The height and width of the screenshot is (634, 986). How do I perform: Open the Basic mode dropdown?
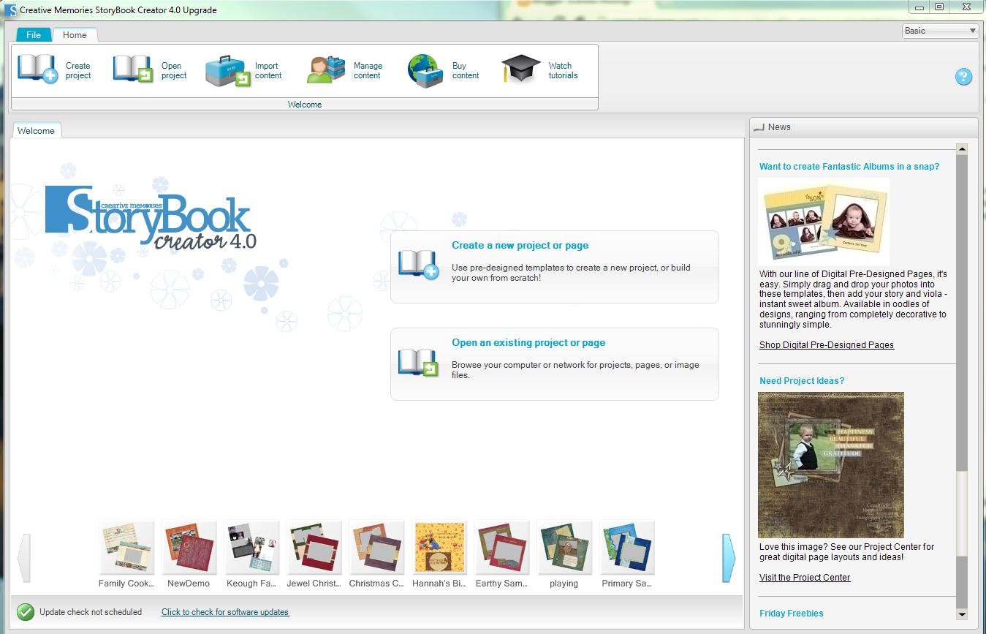pyautogui.click(x=941, y=31)
